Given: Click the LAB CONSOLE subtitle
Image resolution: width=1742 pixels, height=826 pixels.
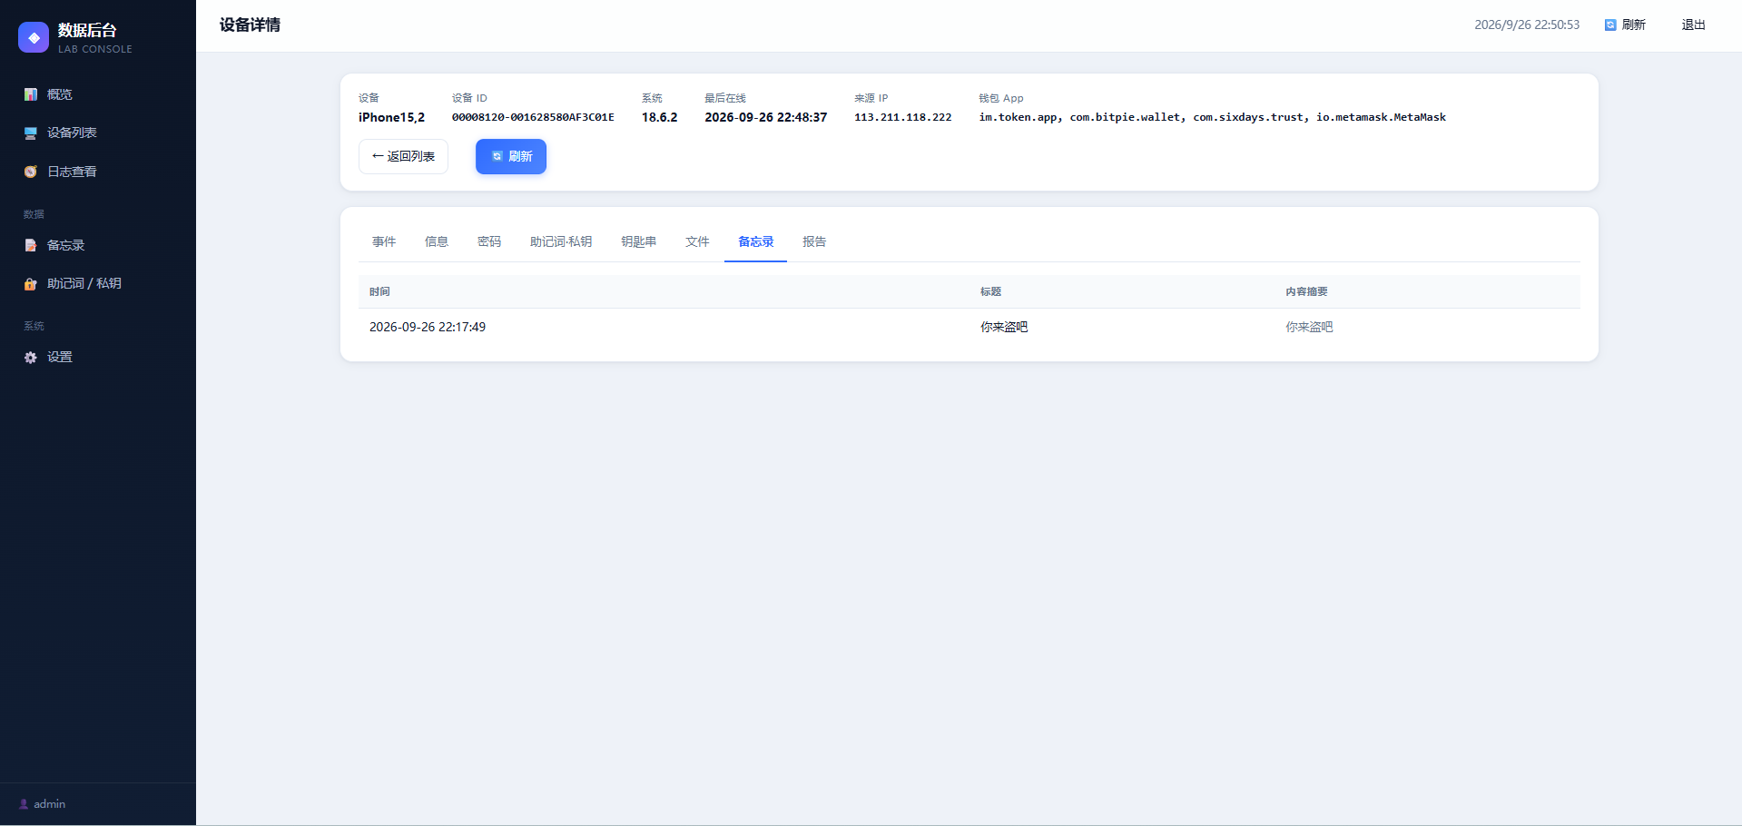Looking at the screenshot, I should click(x=95, y=49).
